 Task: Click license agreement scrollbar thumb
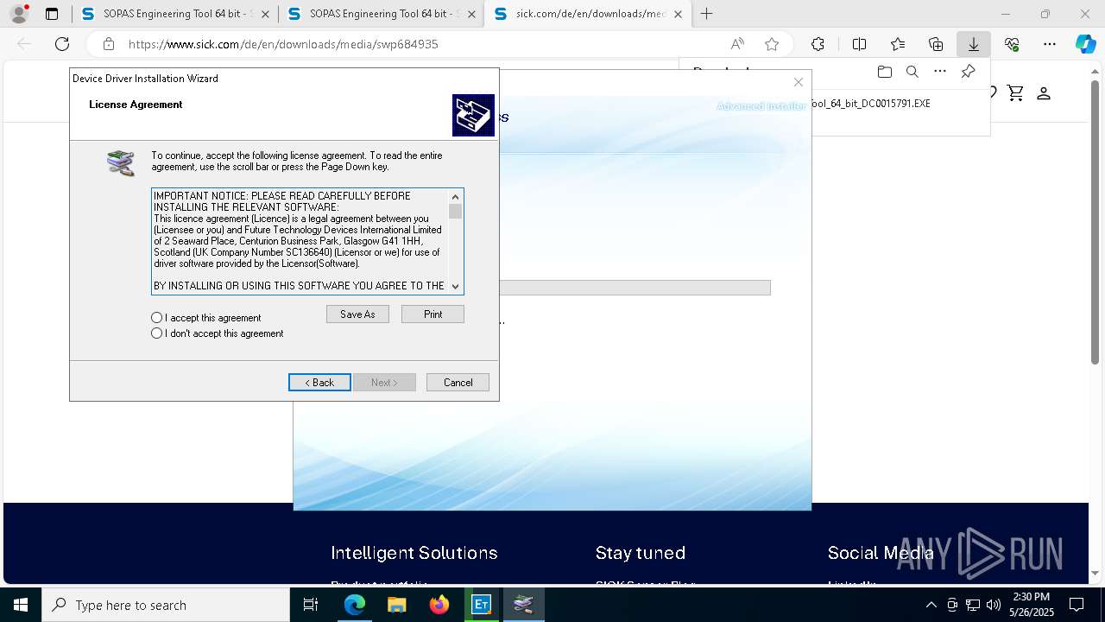[456, 212]
